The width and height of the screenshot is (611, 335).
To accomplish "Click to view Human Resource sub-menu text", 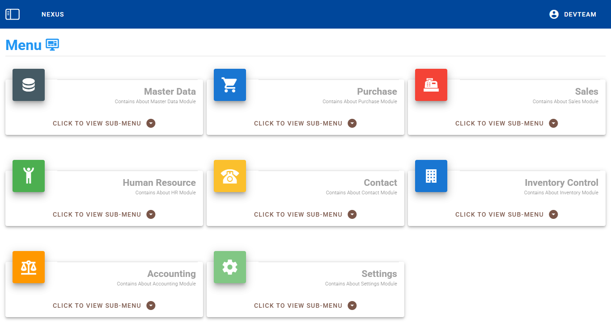I will point(97,214).
